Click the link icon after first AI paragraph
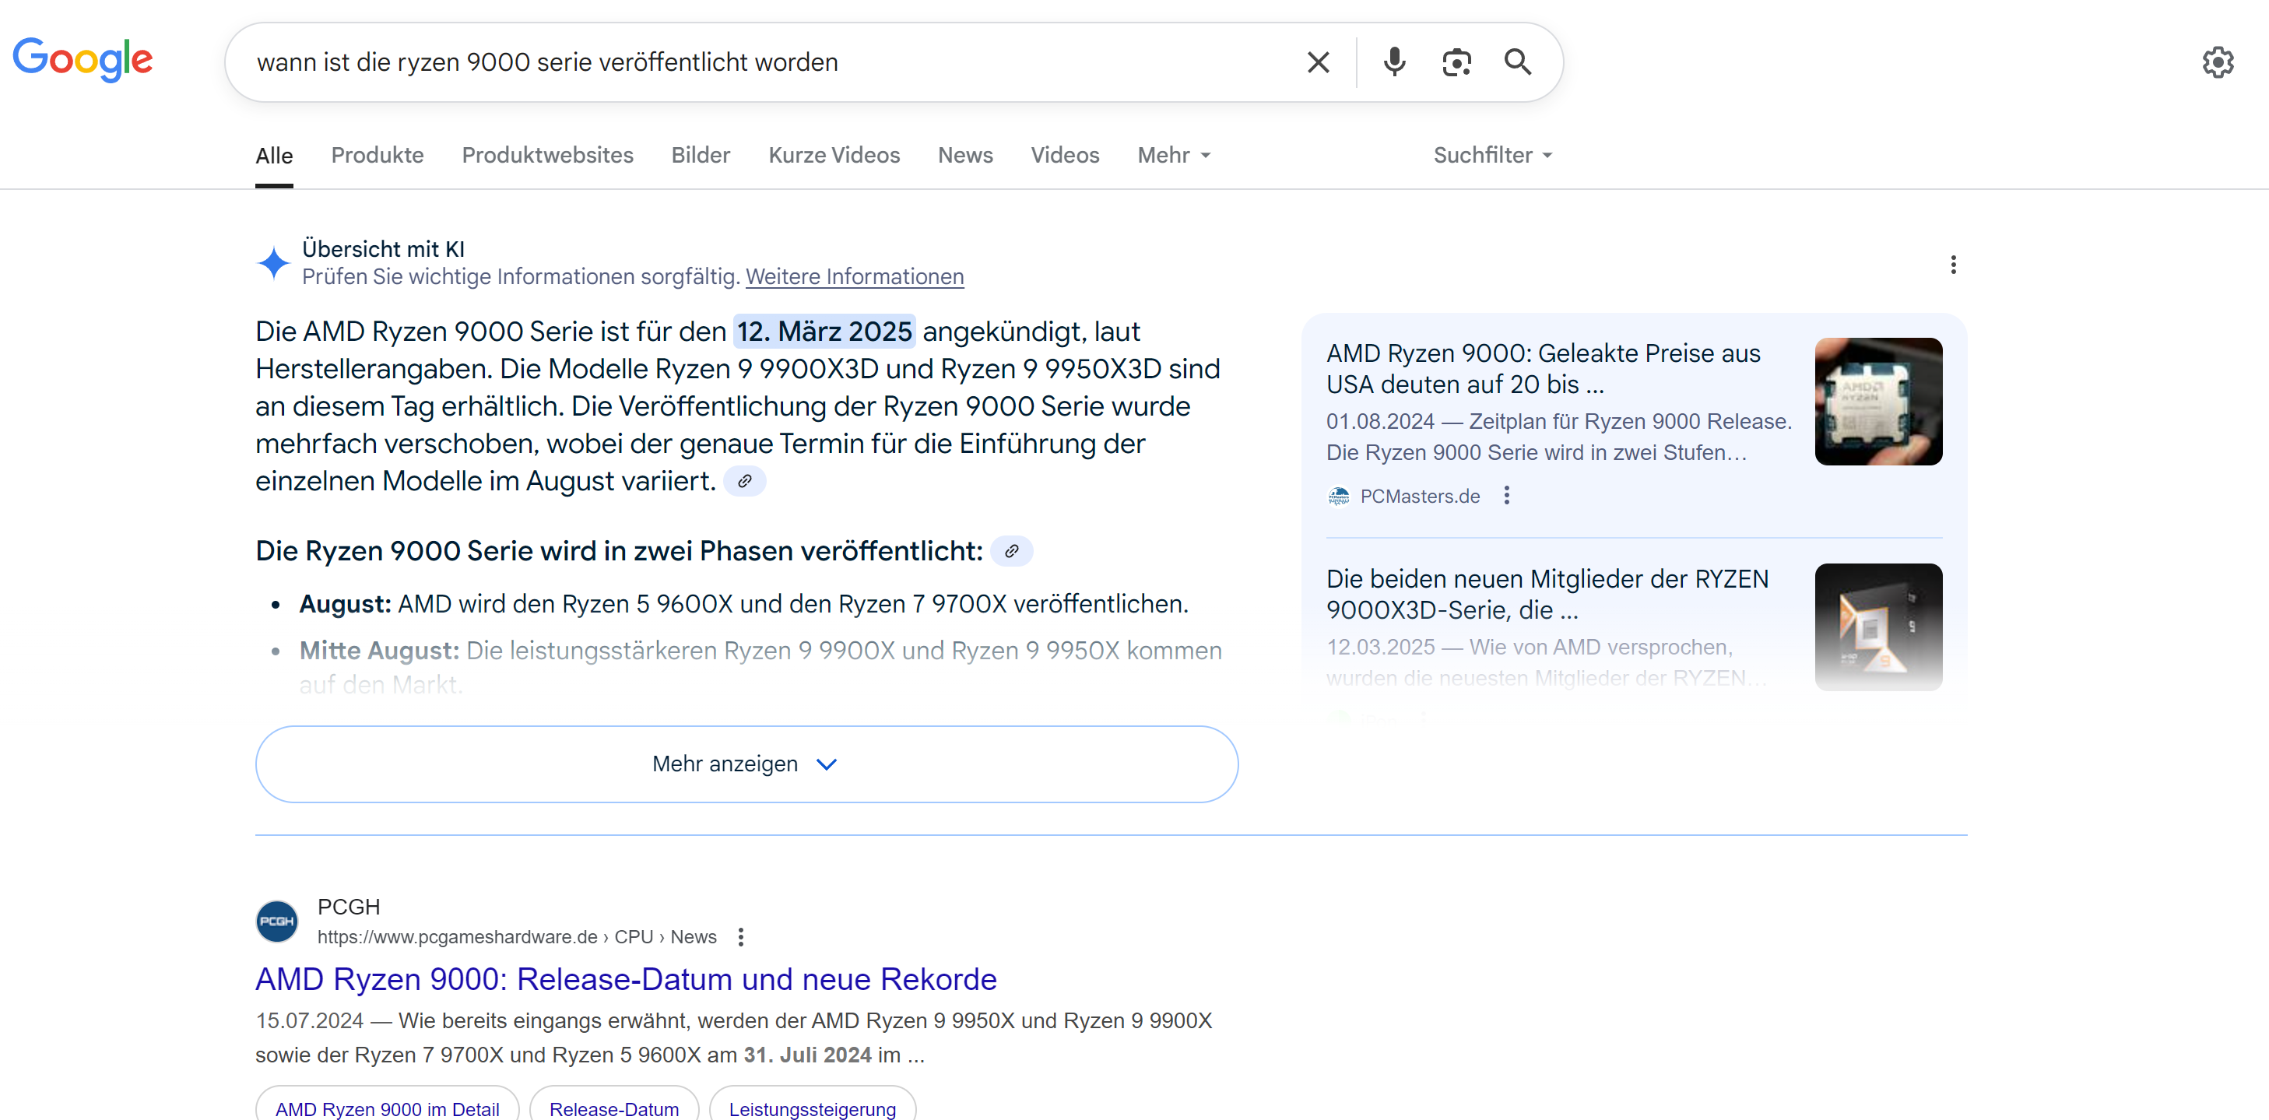Image resolution: width=2269 pixels, height=1120 pixels. click(744, 482)
